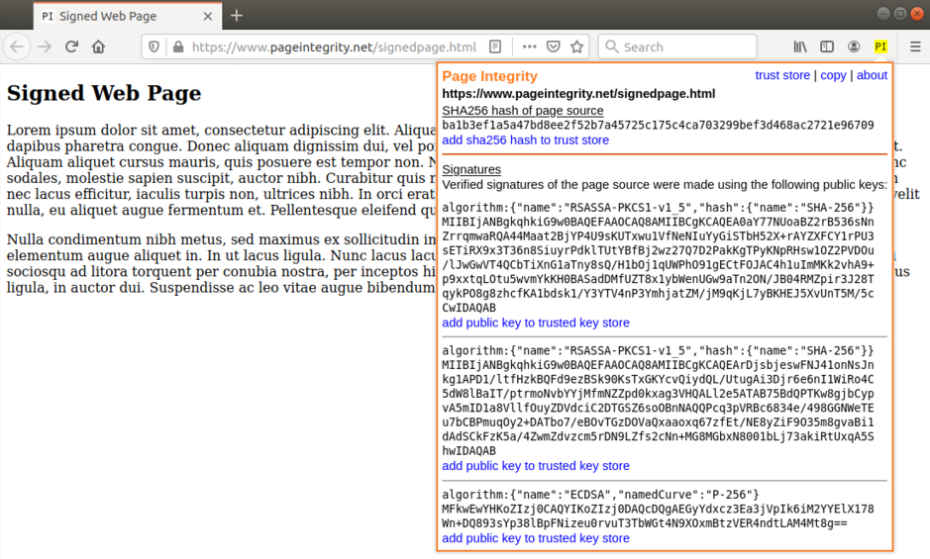
Task: Click the SHA256 hash value text
Action: pyautogui.click(x=658, y=125)
